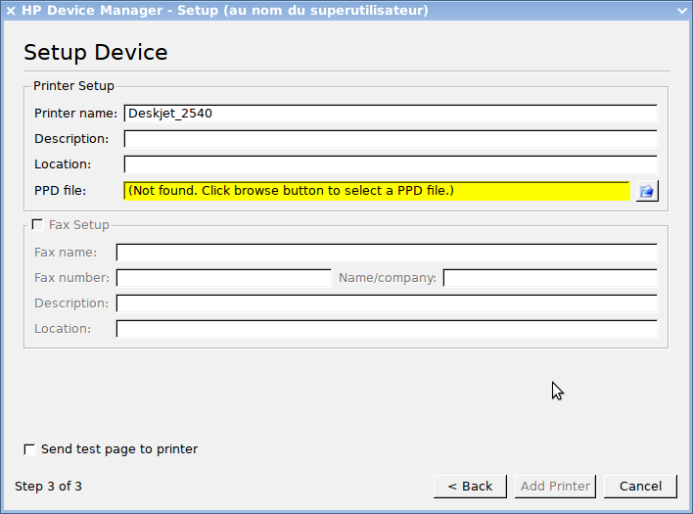The width and height of the screenshot is (693, 514).
Task: Click the Printer Setup group label
Action: pos(73,86)
